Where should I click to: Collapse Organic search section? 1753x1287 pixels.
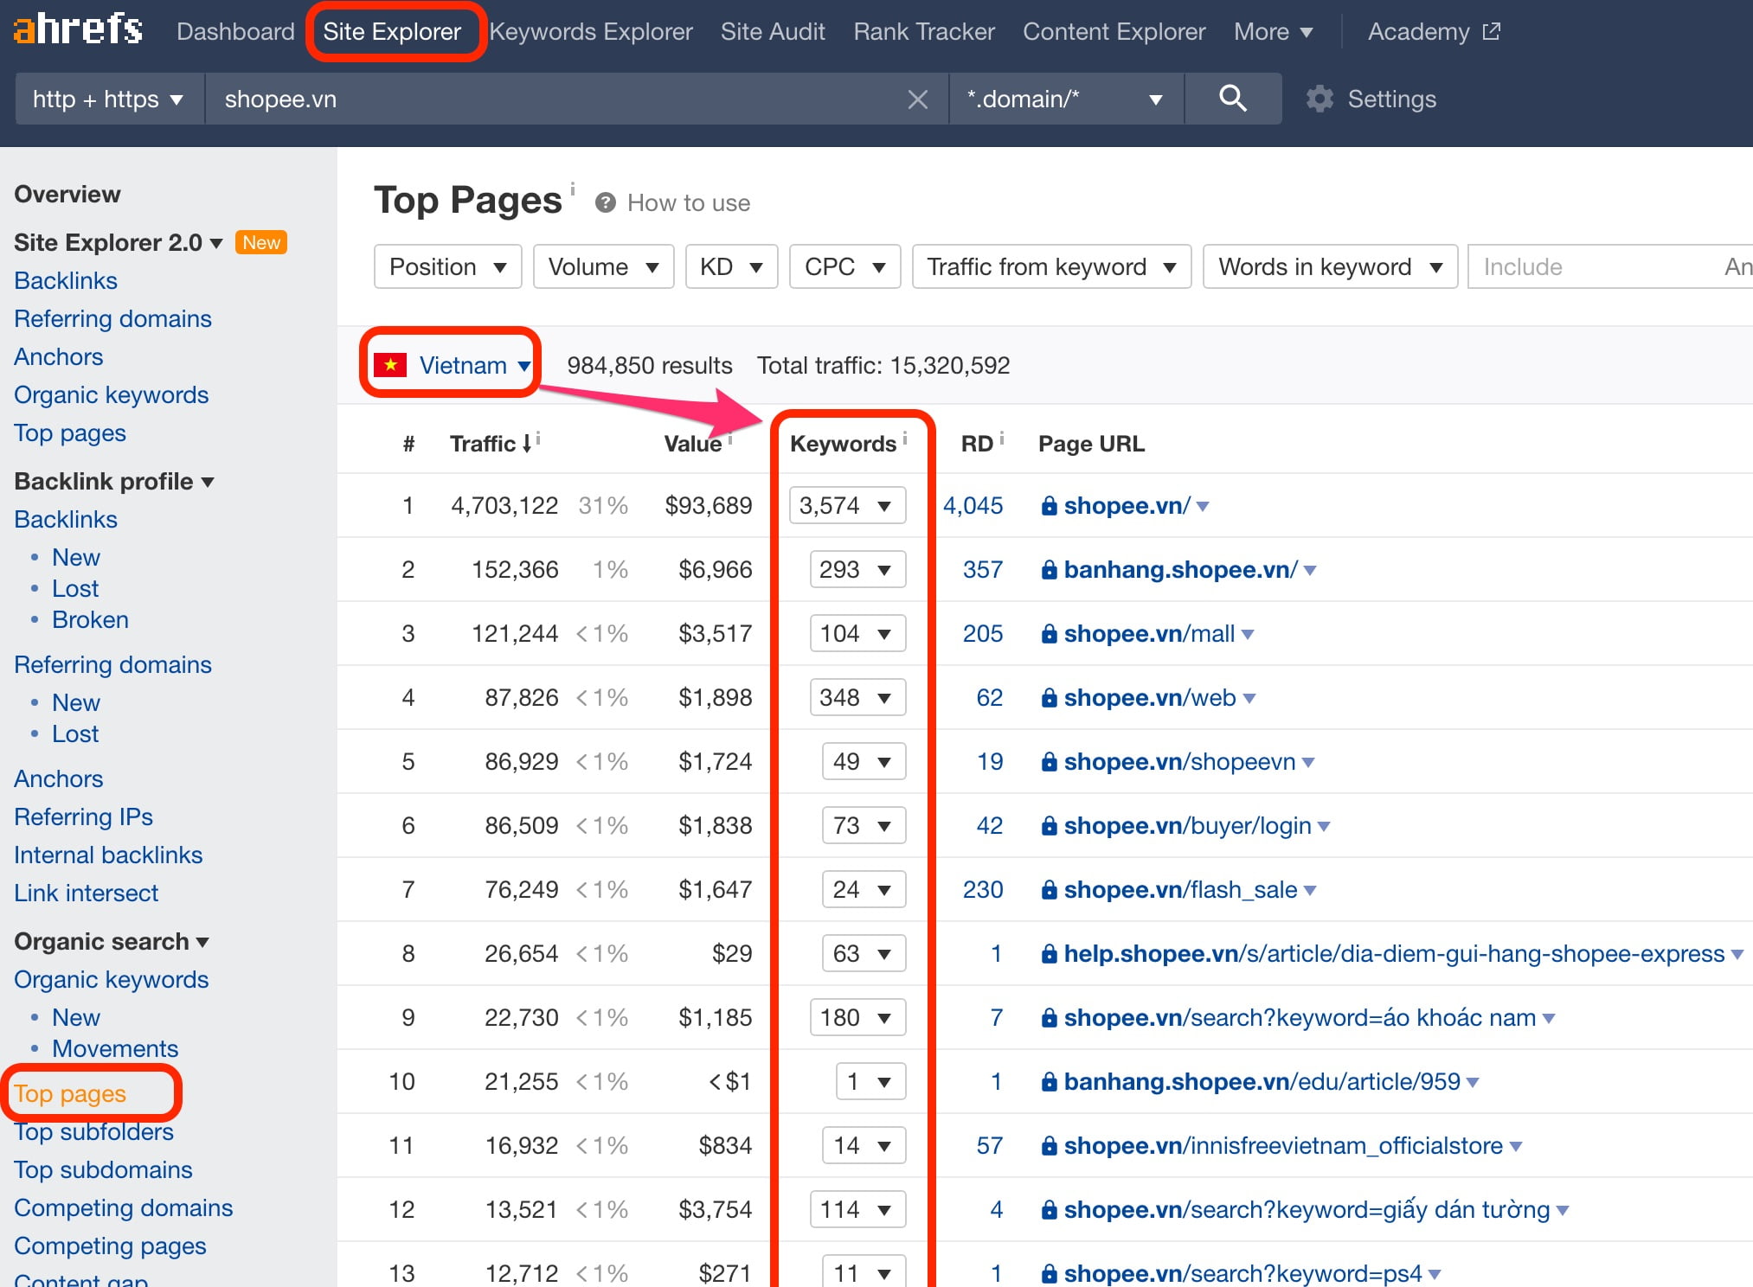tap(112, 941)
